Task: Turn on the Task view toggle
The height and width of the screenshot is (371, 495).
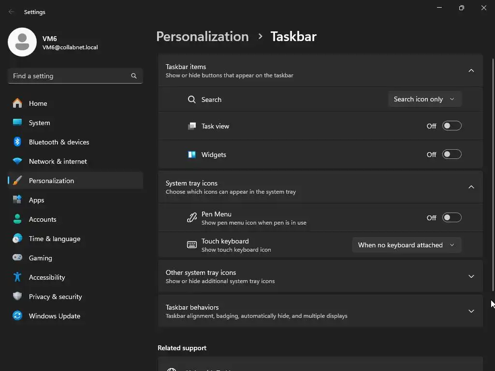Action: pos(451,126)
